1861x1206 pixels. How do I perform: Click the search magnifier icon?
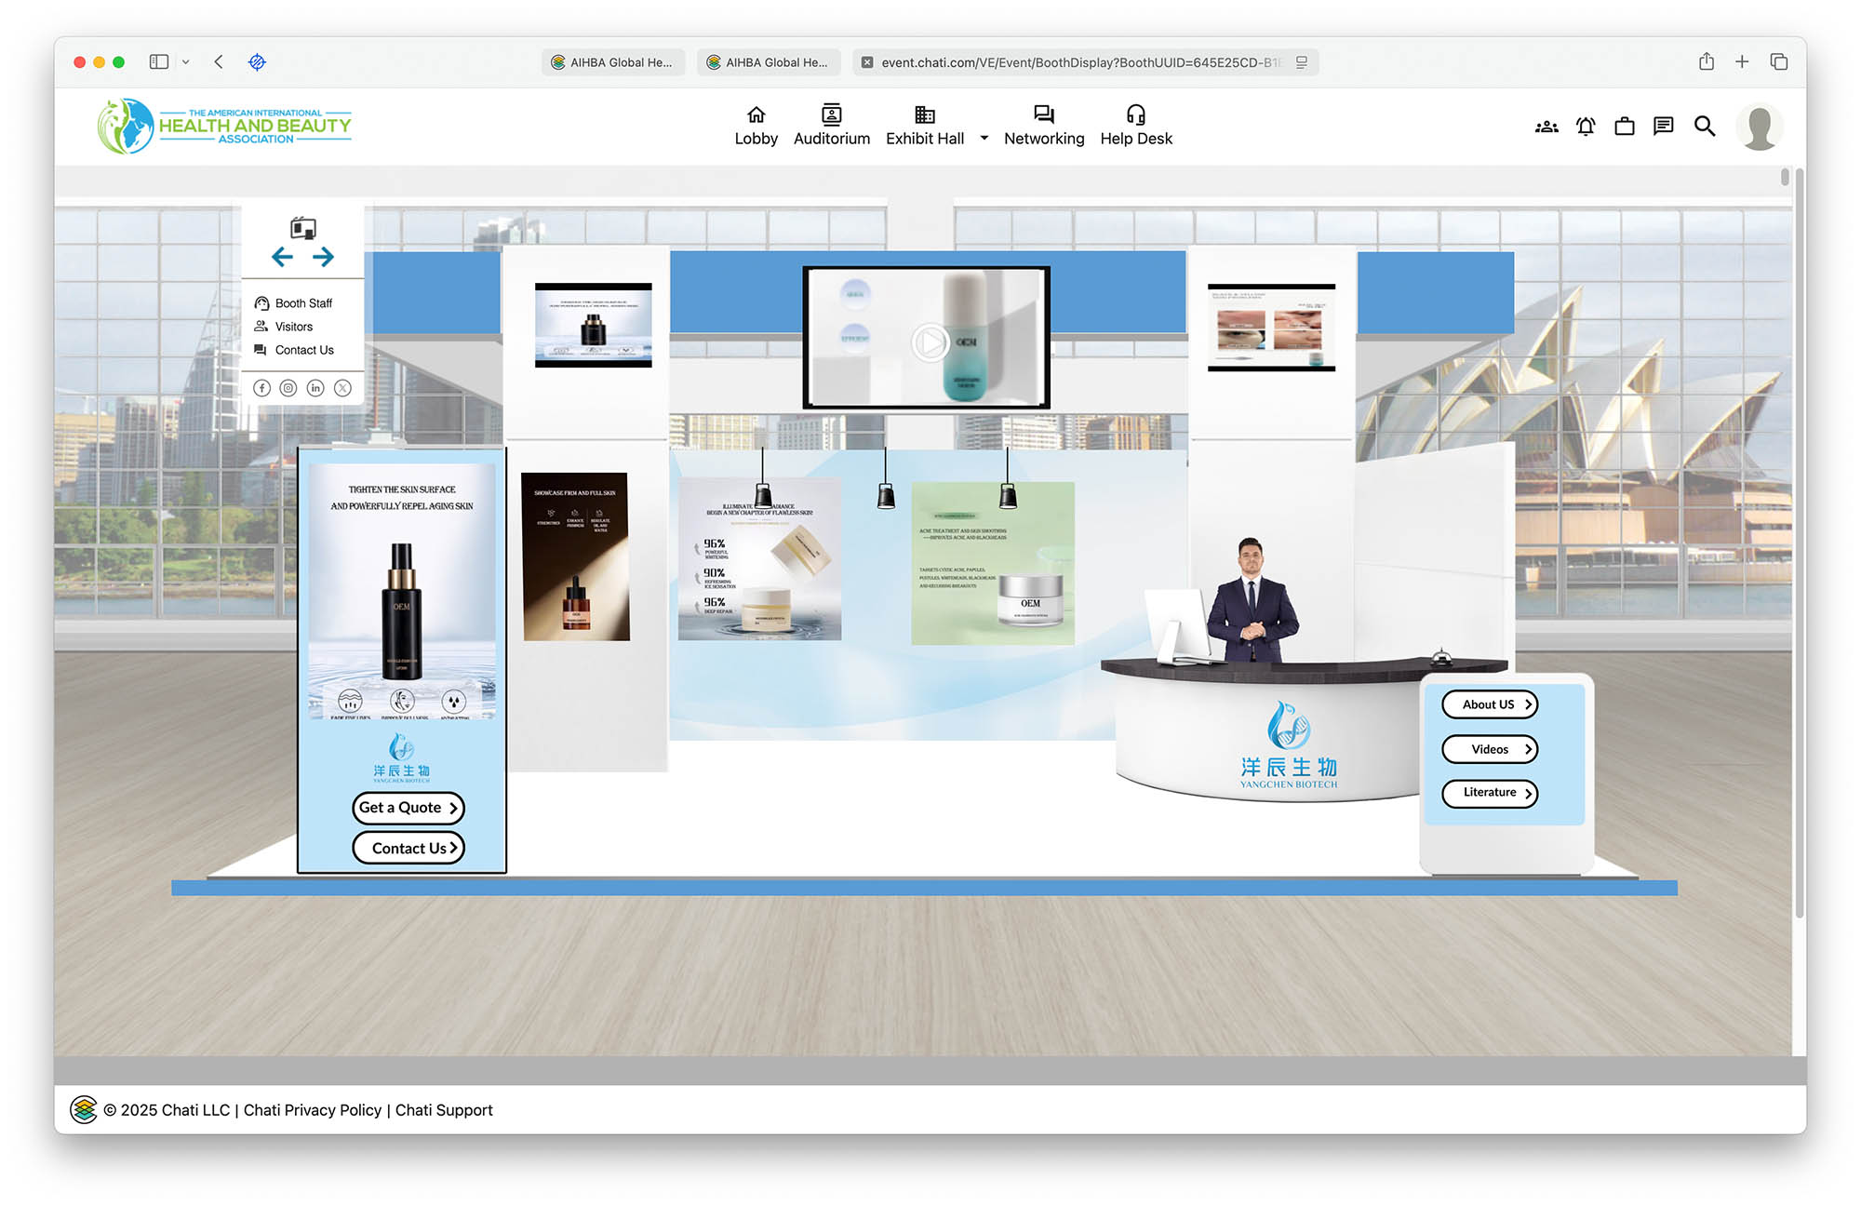(x=1704, y=127)
